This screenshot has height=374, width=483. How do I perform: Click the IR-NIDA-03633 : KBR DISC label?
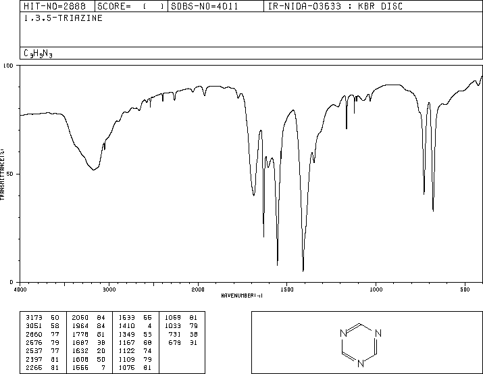point(335,6)
